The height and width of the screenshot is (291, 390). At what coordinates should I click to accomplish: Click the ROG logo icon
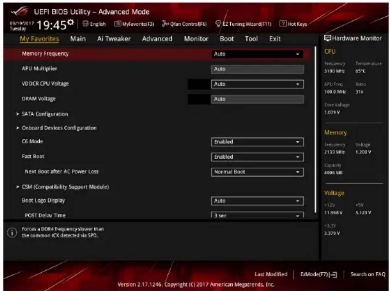click(20, 11)
